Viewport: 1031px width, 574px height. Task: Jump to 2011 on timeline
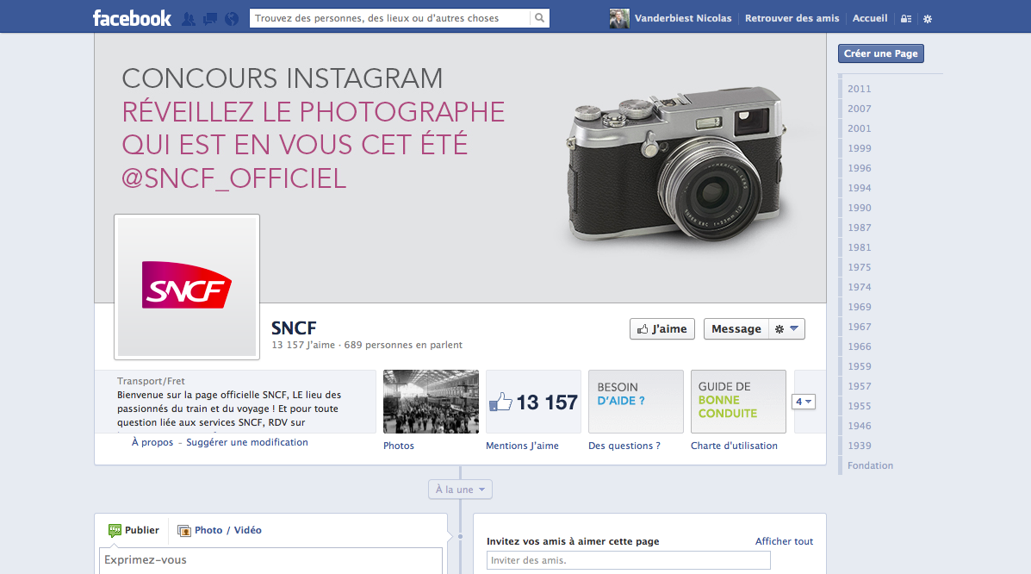(859, 89)
